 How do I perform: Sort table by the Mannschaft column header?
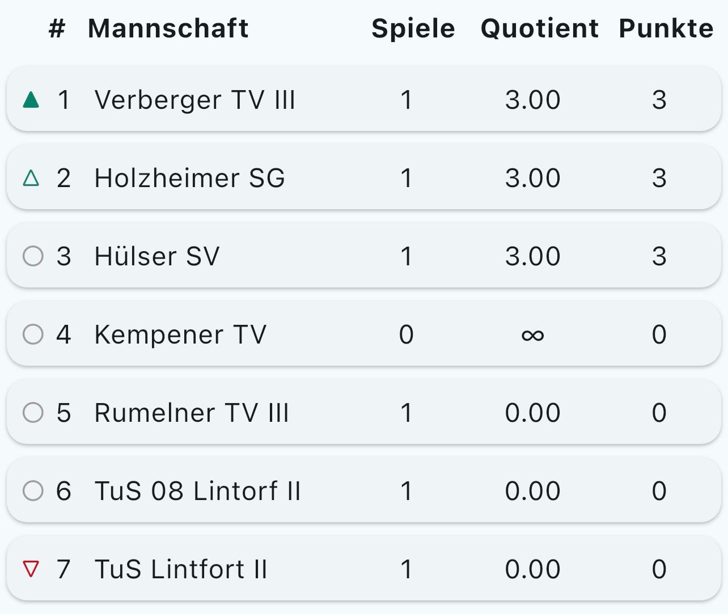point(168,28)
